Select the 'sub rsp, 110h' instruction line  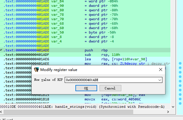(x=85, y=55)
